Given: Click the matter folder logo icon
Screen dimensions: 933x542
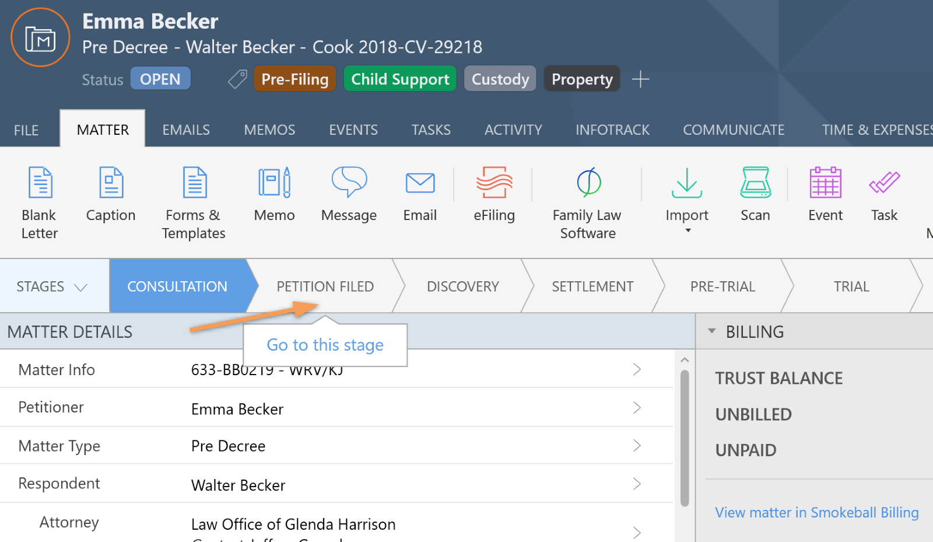Looking at the screenshot, I should pyautogui.click(x=40, y=38).
